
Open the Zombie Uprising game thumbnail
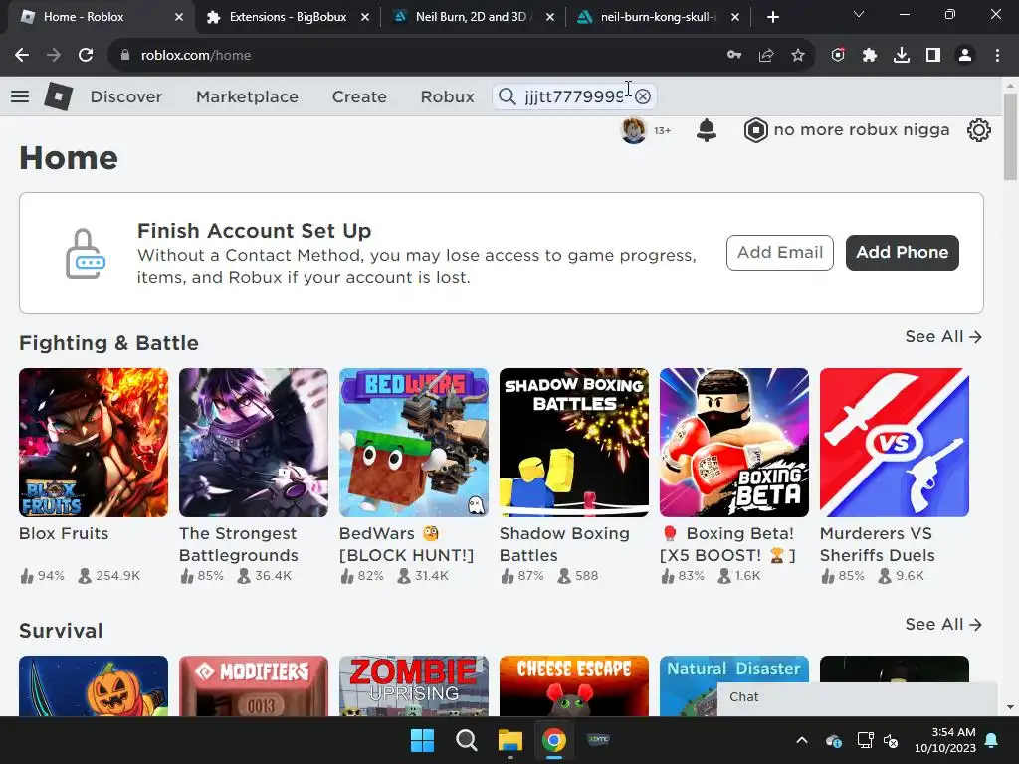(414, 686)
